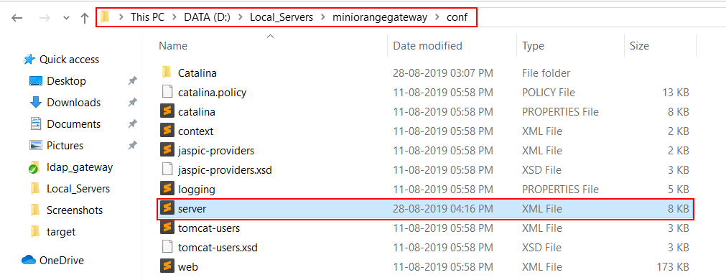Viewport: 726px width, 280px height.
Task: Sort files by Size column
Action: click(639, 46)
